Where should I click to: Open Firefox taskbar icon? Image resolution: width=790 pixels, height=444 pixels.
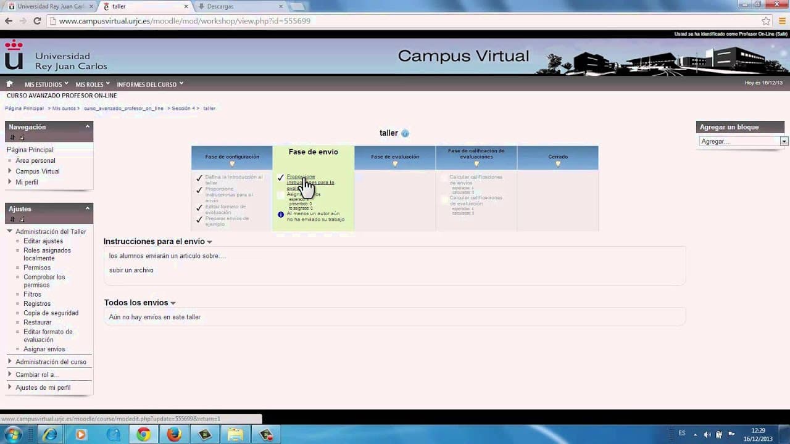[174, 435]
